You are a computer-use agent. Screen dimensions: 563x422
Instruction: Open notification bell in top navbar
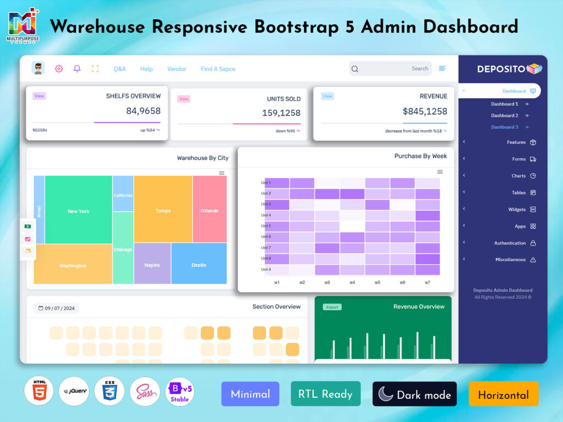pos(78,68)
